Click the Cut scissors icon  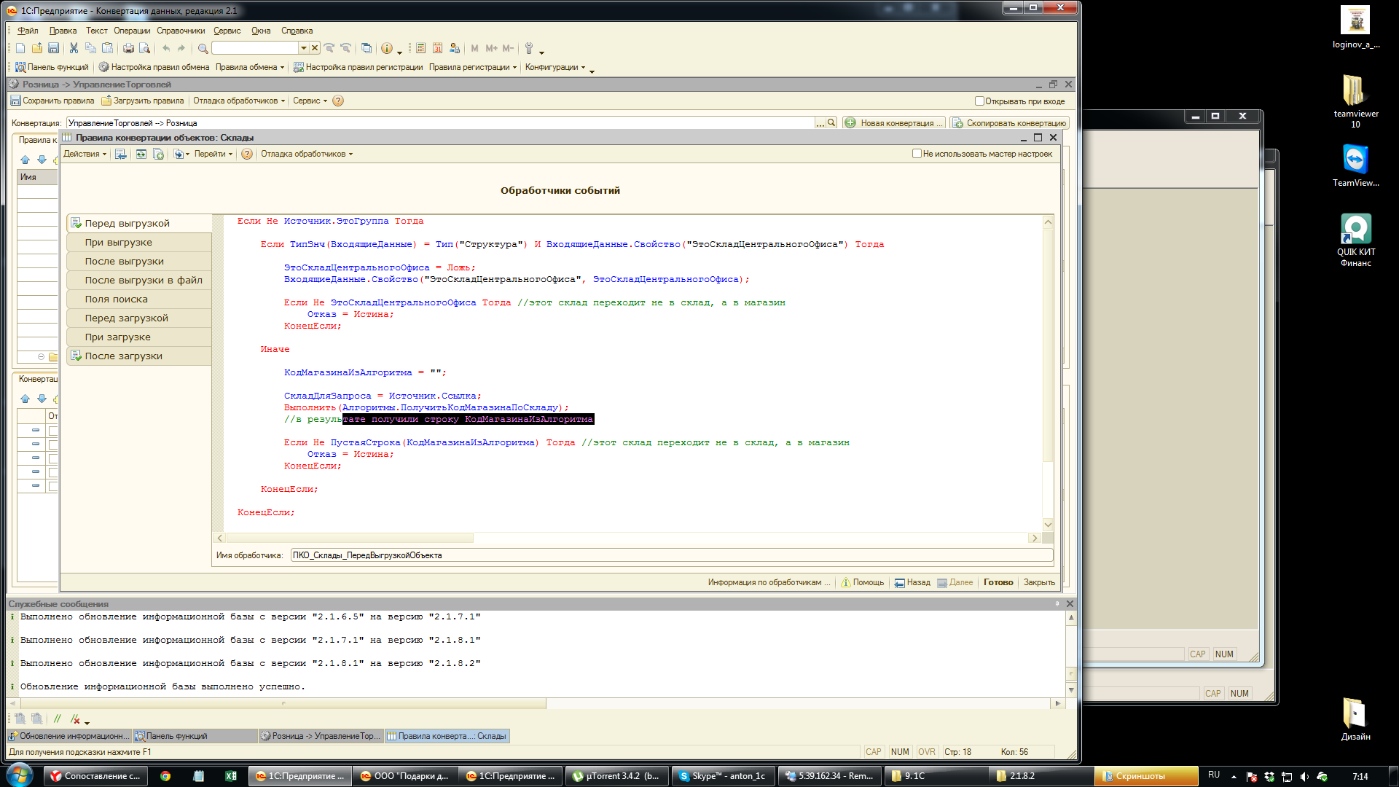74,48
